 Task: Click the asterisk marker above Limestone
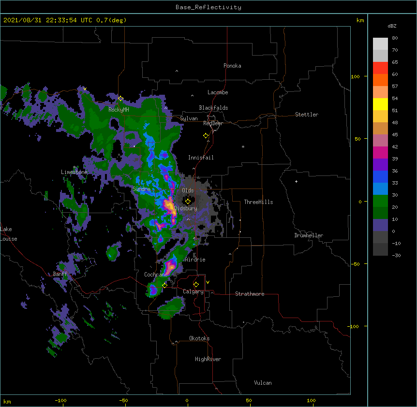(x=74, y=167)
